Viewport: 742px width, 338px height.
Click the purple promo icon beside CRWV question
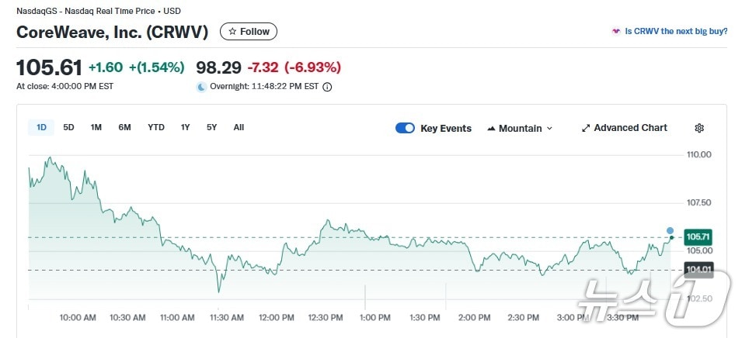[x=616, y=32]
